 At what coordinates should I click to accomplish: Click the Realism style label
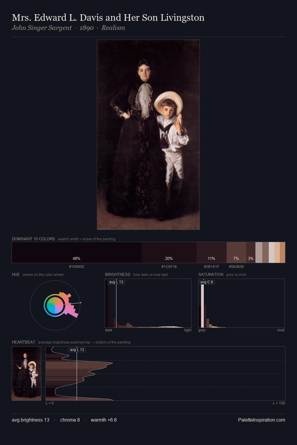click(113, 28)
